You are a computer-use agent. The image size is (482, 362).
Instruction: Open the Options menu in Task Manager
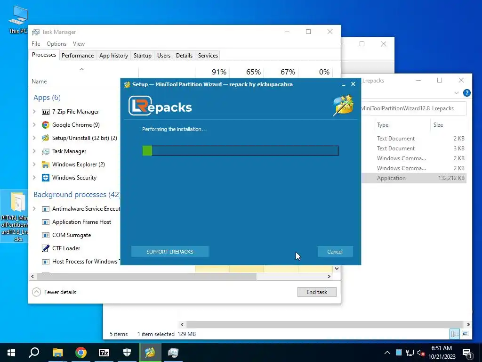[56, 44]
